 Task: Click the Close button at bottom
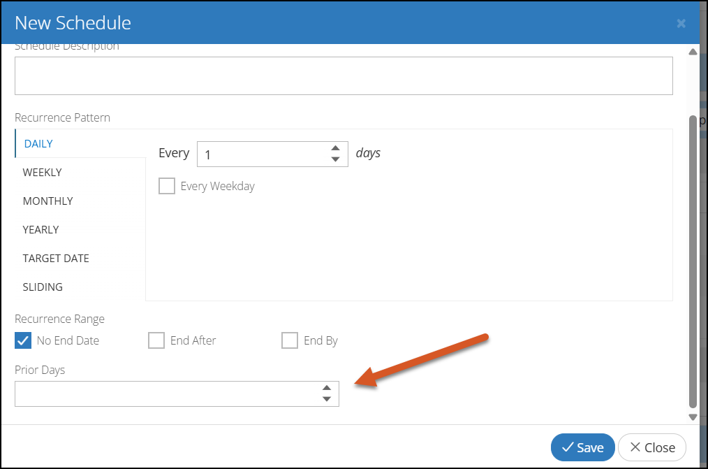coord(652,447)
